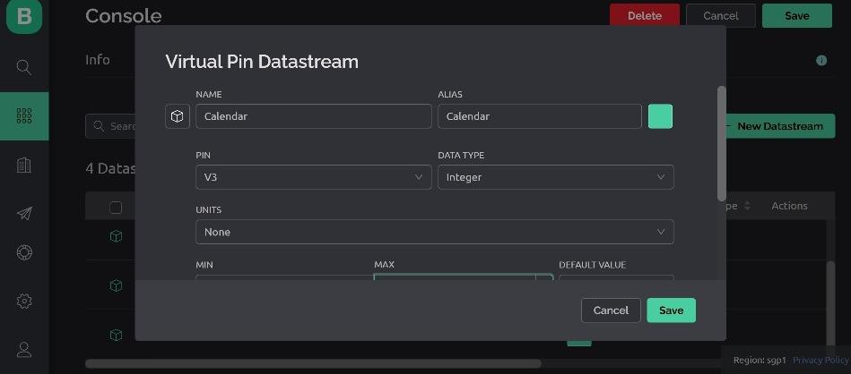
Task: Open the user profile icon
Action: [24, 350]
